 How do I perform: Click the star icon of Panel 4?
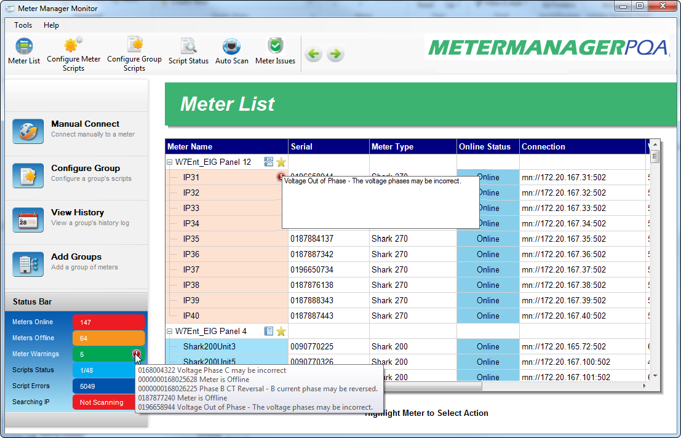[281, 331]
